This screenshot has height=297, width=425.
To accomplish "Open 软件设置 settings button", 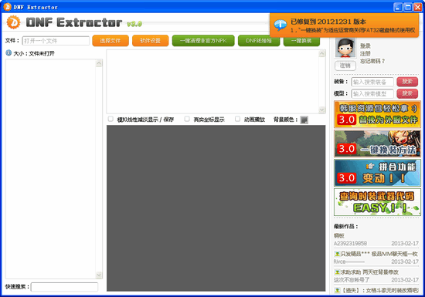I will 151,41.
